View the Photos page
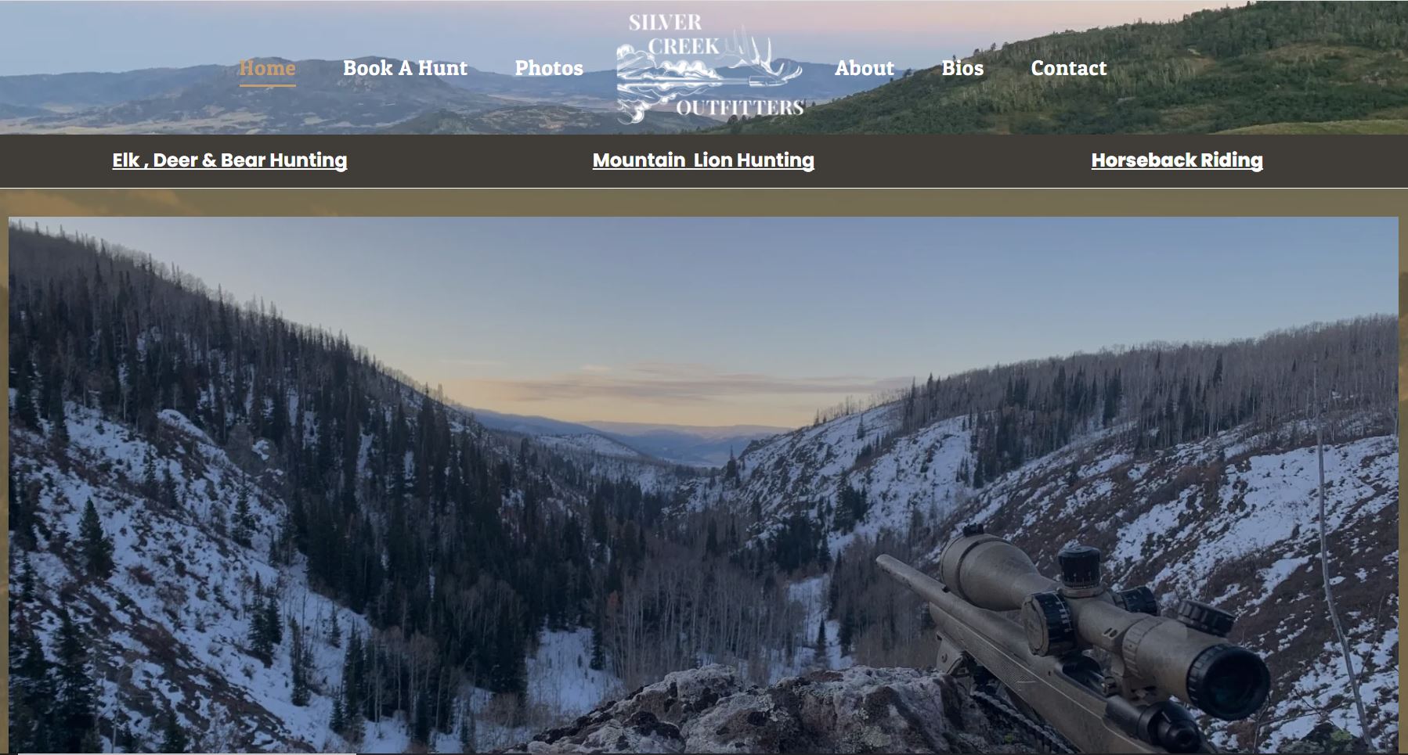 [x=549, y=68]
